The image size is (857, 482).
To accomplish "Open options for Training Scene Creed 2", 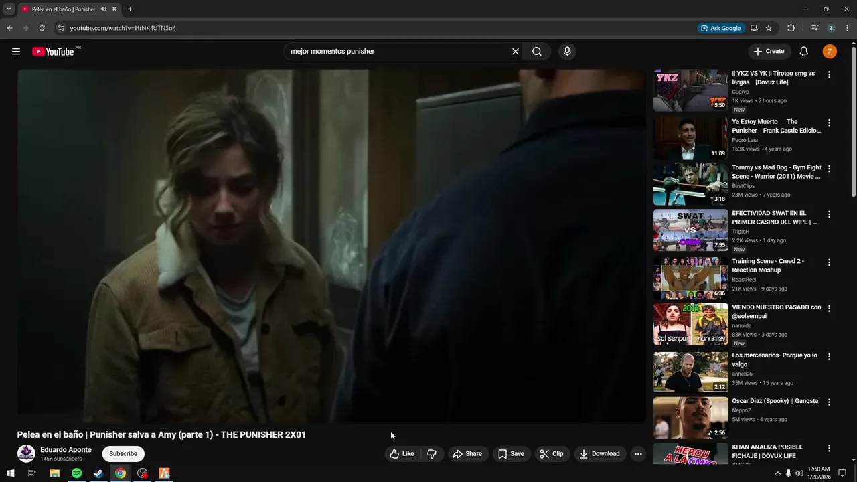I will pos(829,263).
